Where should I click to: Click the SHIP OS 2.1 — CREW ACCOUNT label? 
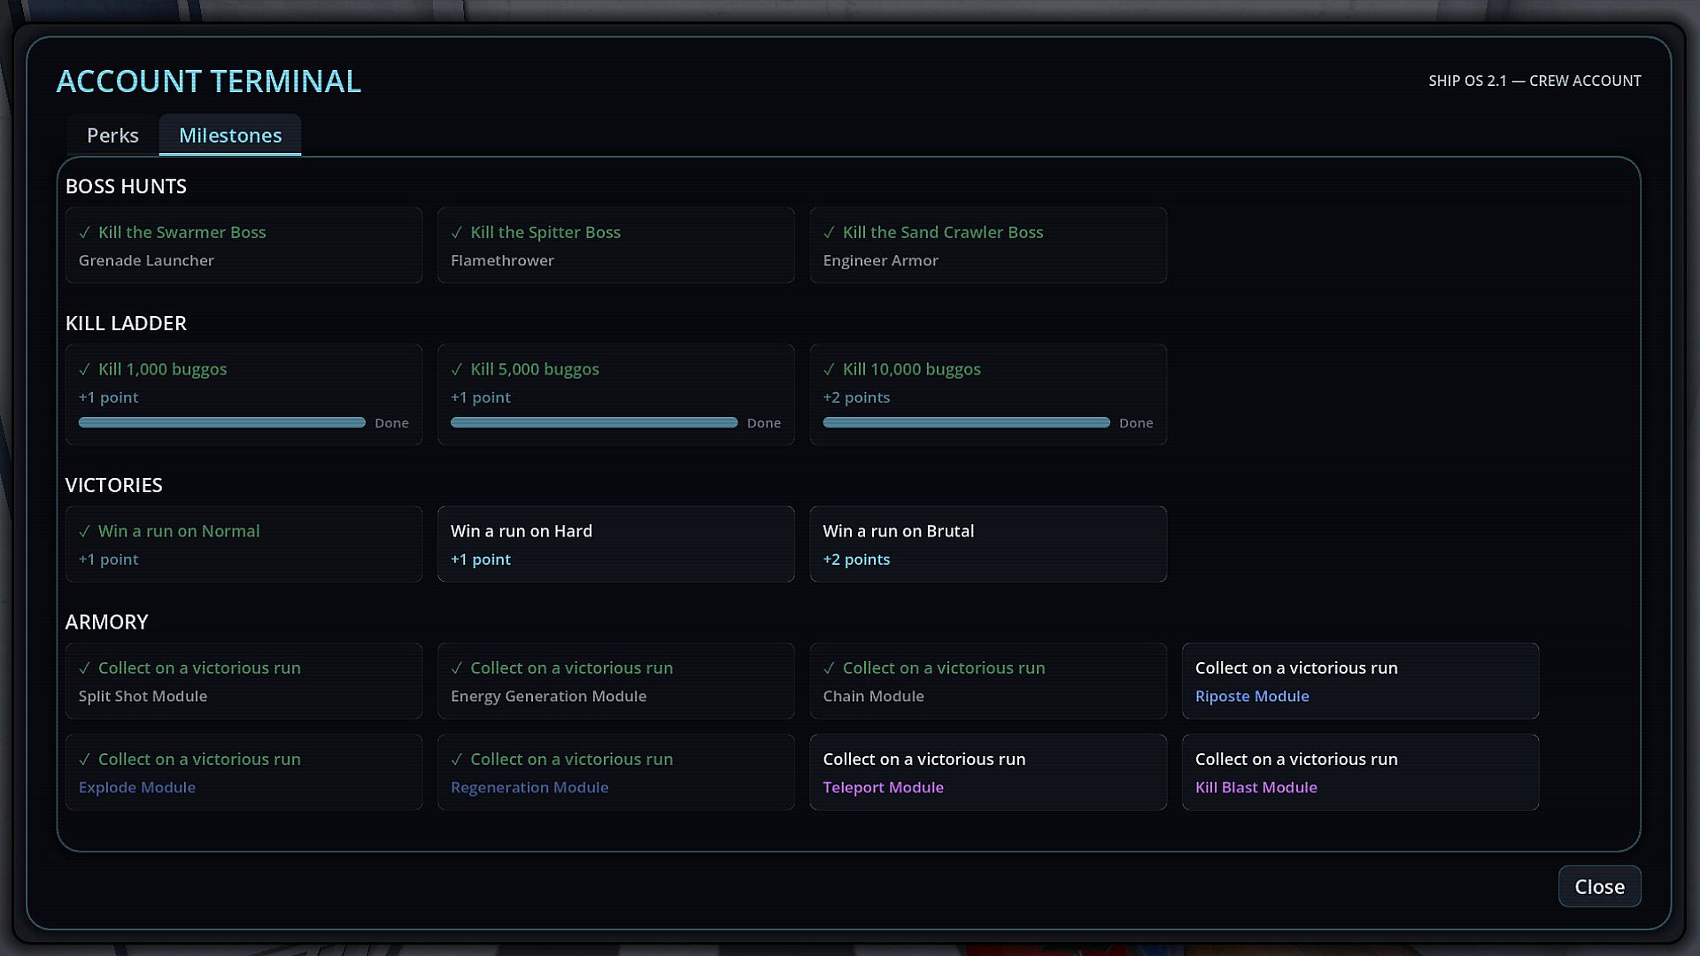[x=1534, y=81]
